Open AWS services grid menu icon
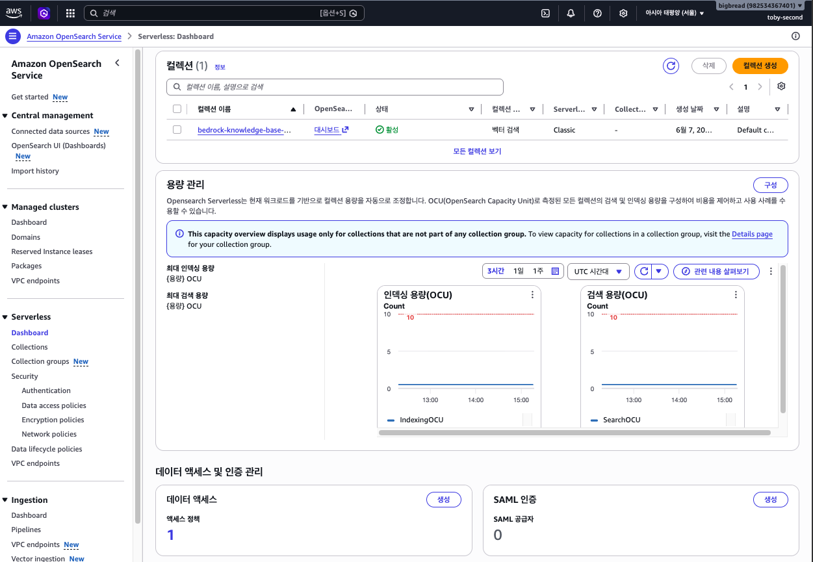The height and width of the screenshot is (562, 813). 70,13
